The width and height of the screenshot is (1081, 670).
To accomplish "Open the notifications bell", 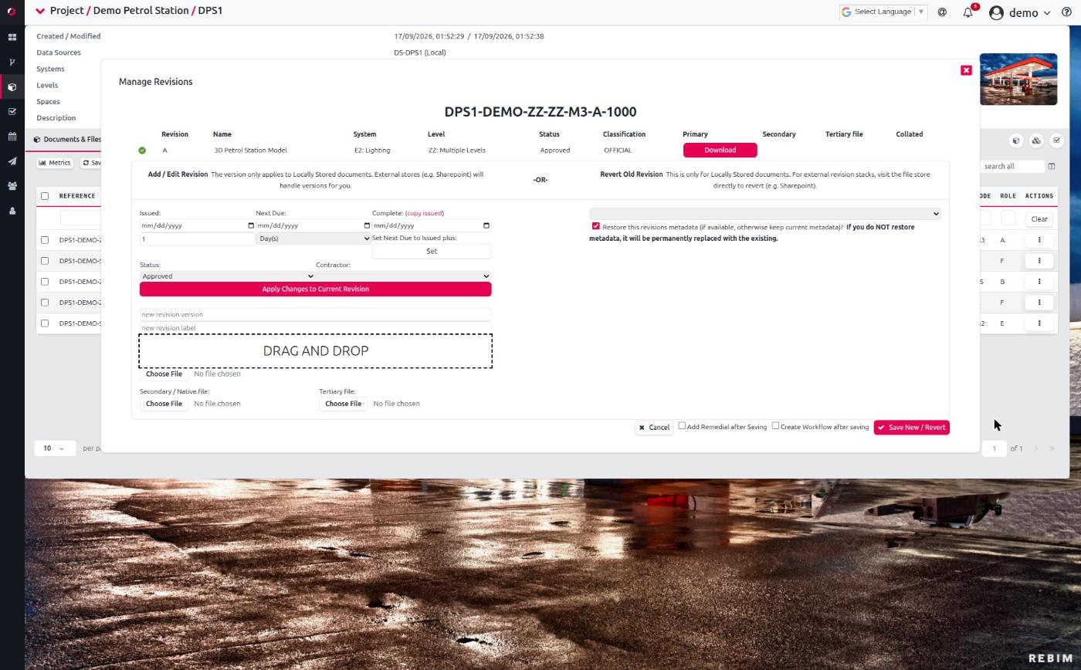I will [968, 12].
